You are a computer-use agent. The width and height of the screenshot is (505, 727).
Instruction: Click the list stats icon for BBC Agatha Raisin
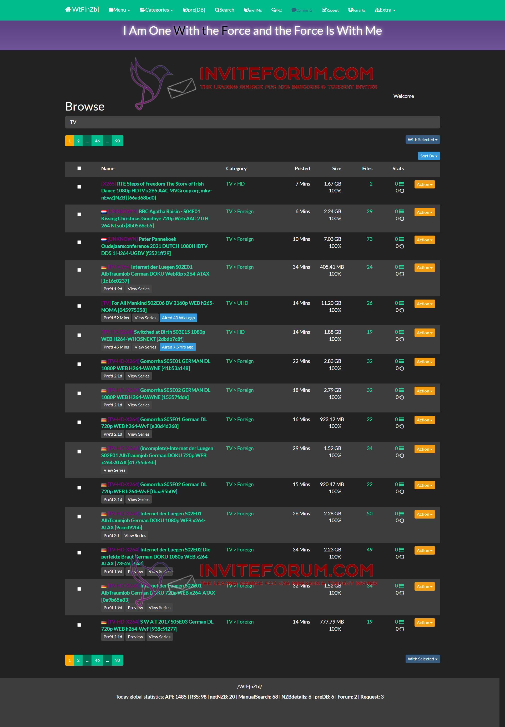[x=402, y=212]
